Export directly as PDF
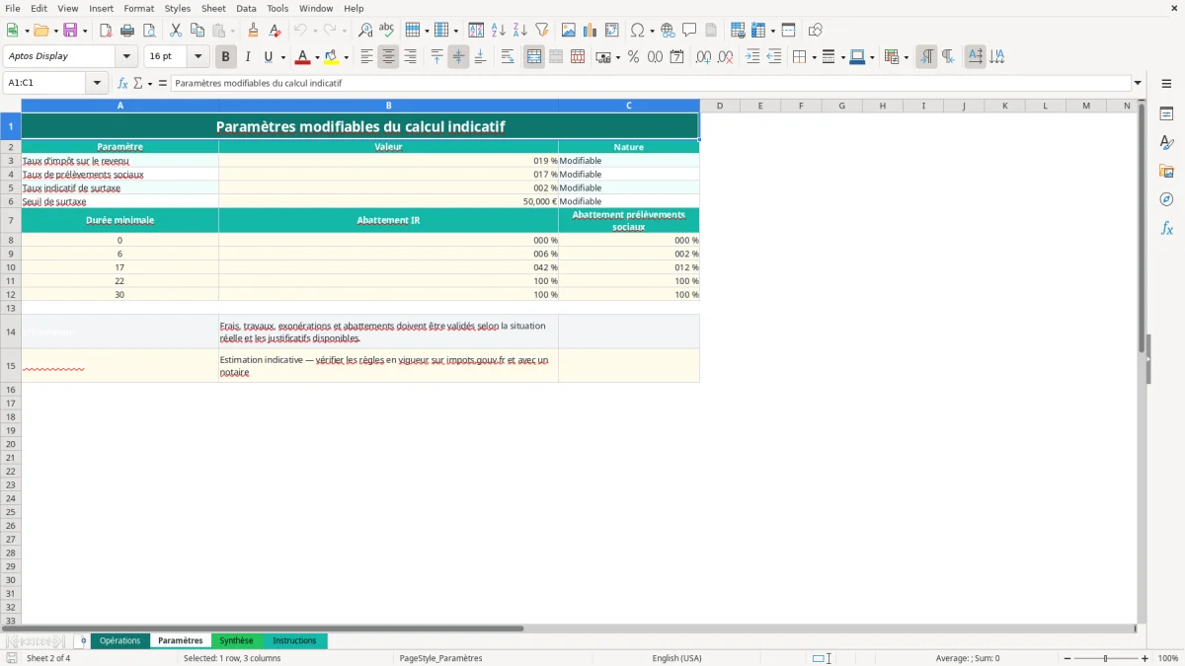The width and height of the screenshot is (1185, 666). point(106,31)
